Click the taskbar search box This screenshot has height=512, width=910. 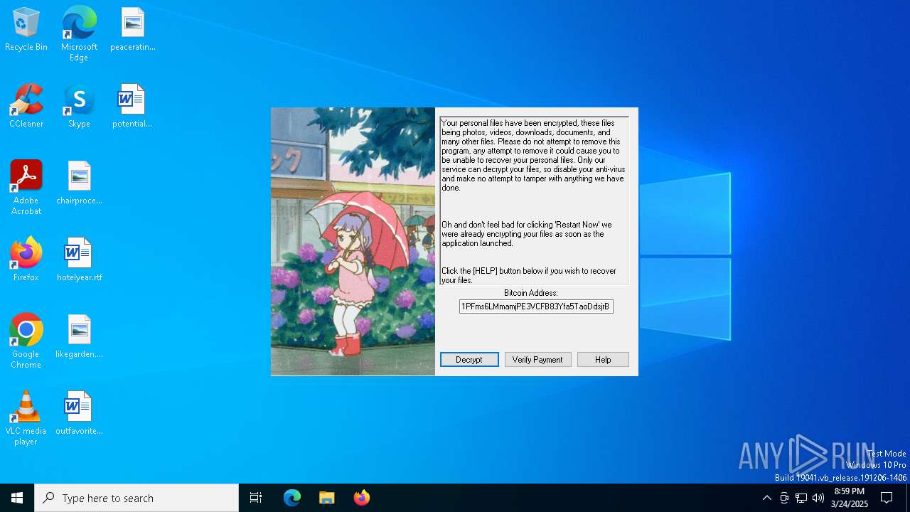[x=136, y=498]
